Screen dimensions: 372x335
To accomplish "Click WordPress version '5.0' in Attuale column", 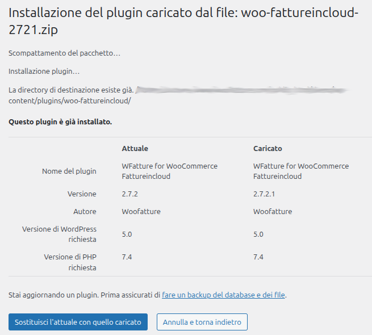I will pyautogui.click(x=127, y=235).
